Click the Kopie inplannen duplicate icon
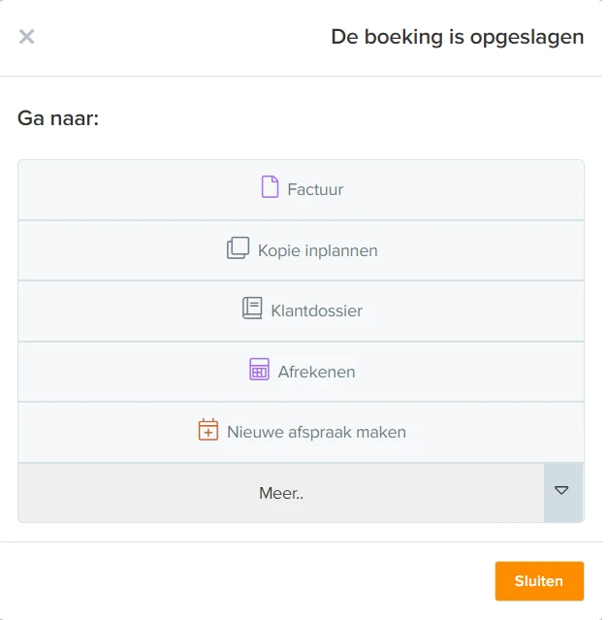Image resolution: width=608 pixels, height=620 pixels. (x=238, y=248)
